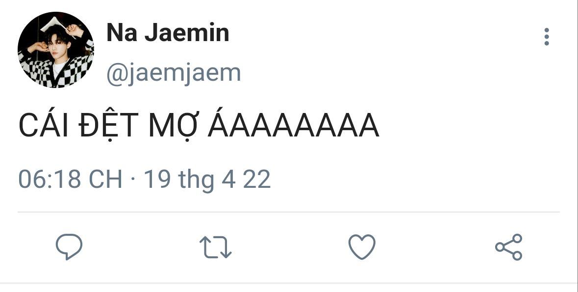Toggle the retweet arrows under the tweet
Image resolution: width=578 pixels, height=292 pixels.
[x=215, y=247]
